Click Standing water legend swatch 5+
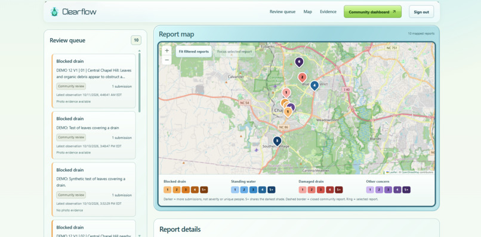Screen dimensions: 481x237 [x=271, y=190]
